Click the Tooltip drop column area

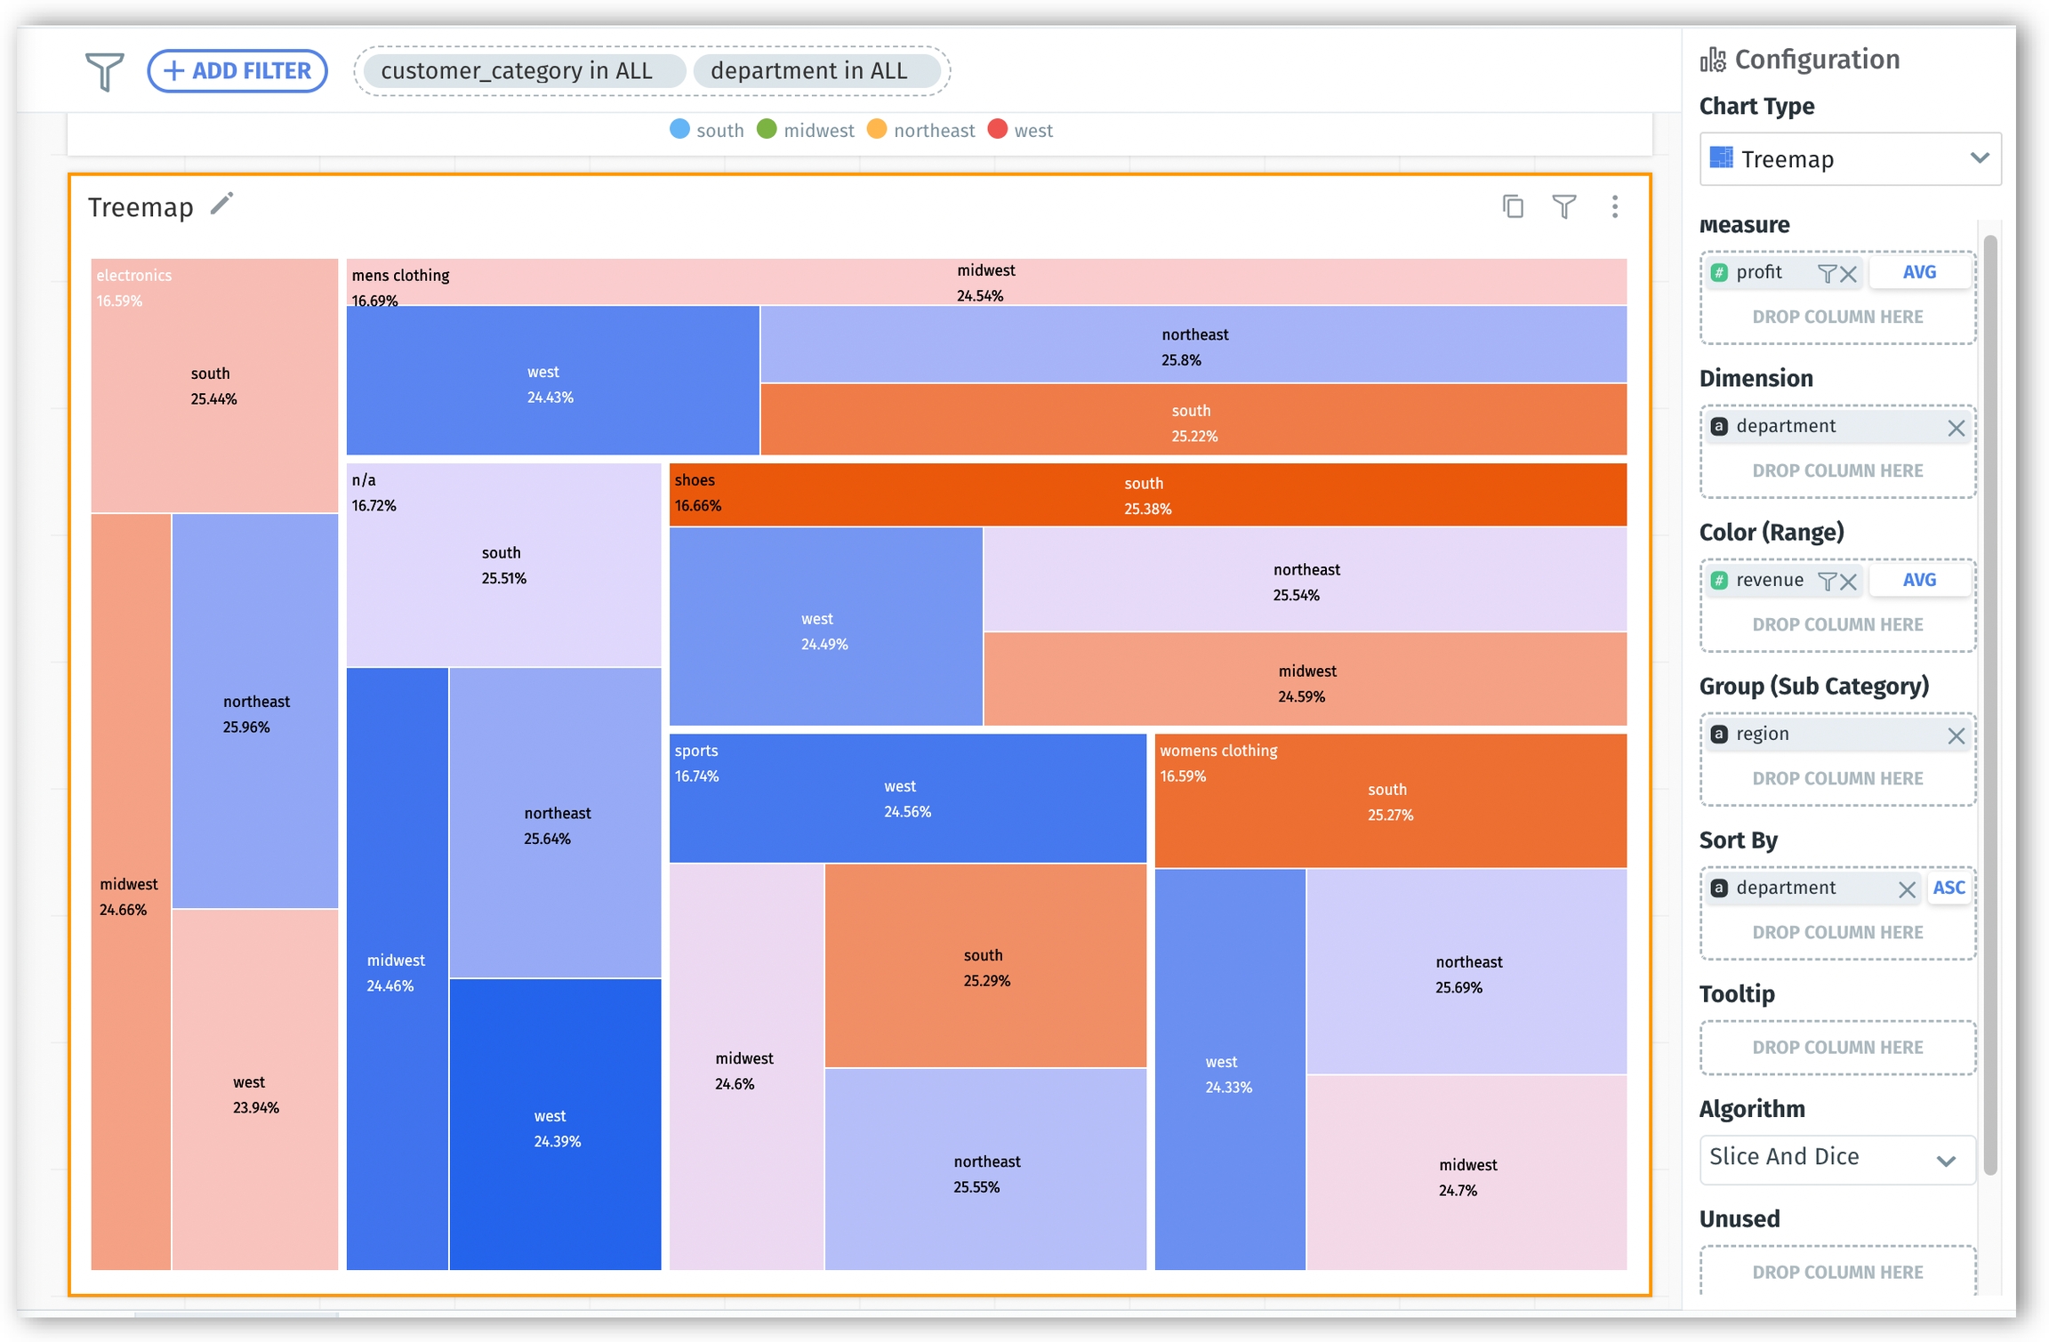tap(1837, 1047)
